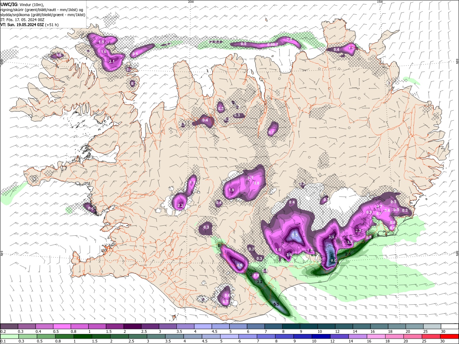
Task: Pick the crimson 25 rain legend swatch
Action: pyautogui.click(x=431, y=336)
